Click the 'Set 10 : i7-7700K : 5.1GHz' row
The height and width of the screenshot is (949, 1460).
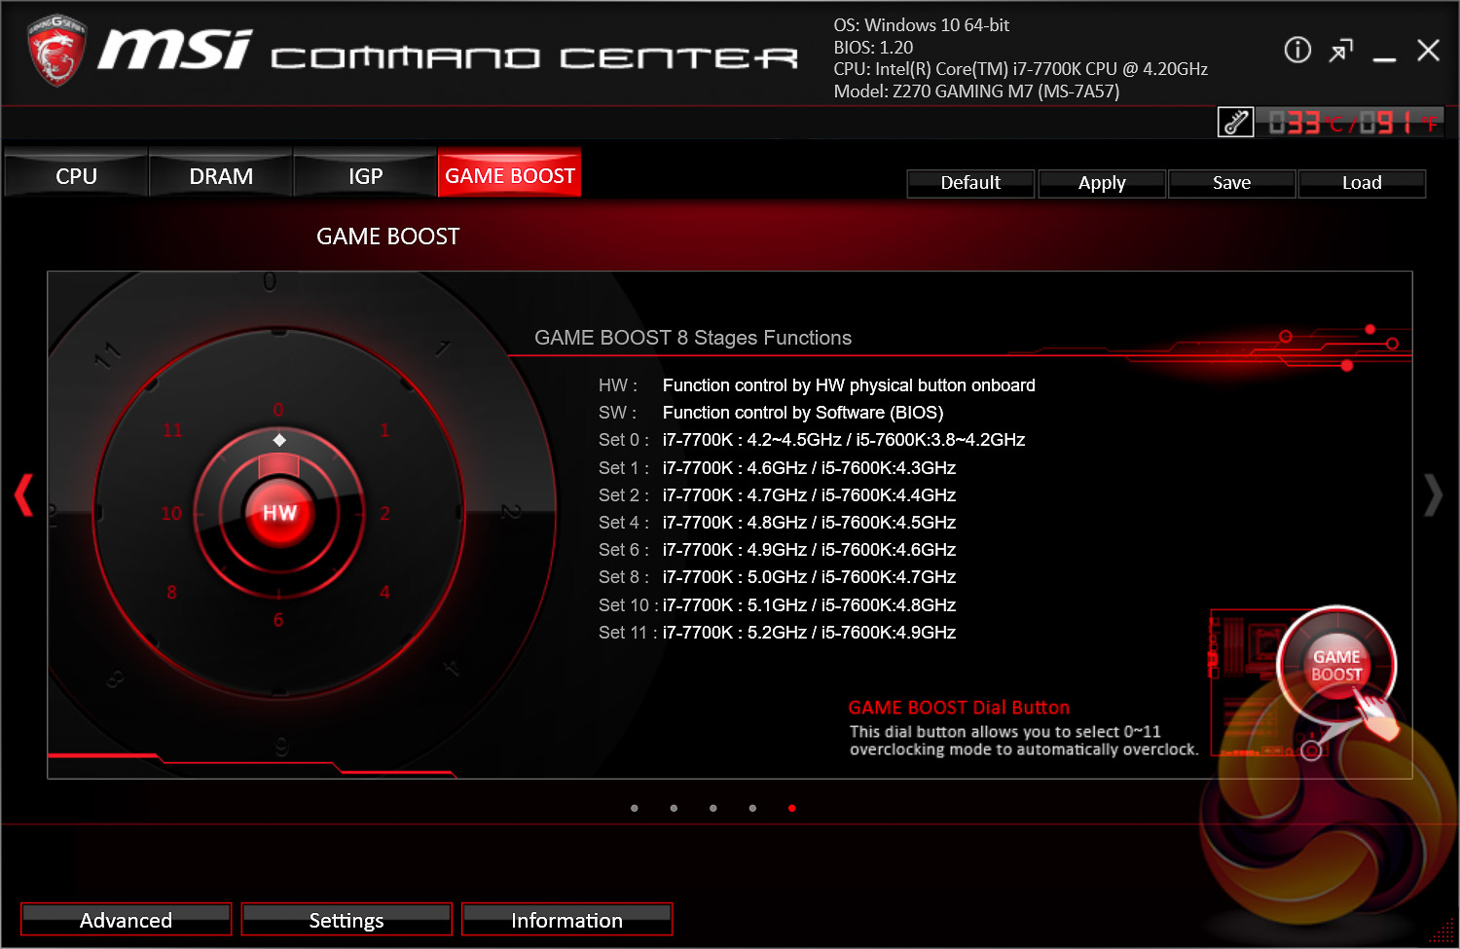tap(777, 605)
